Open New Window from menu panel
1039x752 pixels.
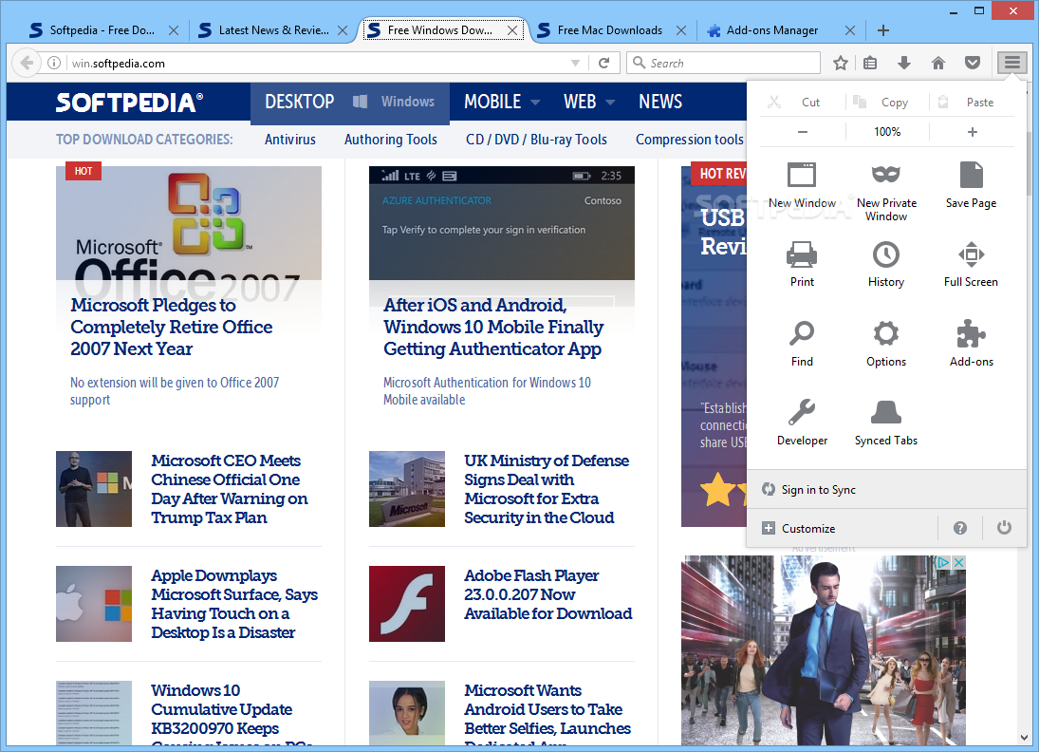(802, 186)
